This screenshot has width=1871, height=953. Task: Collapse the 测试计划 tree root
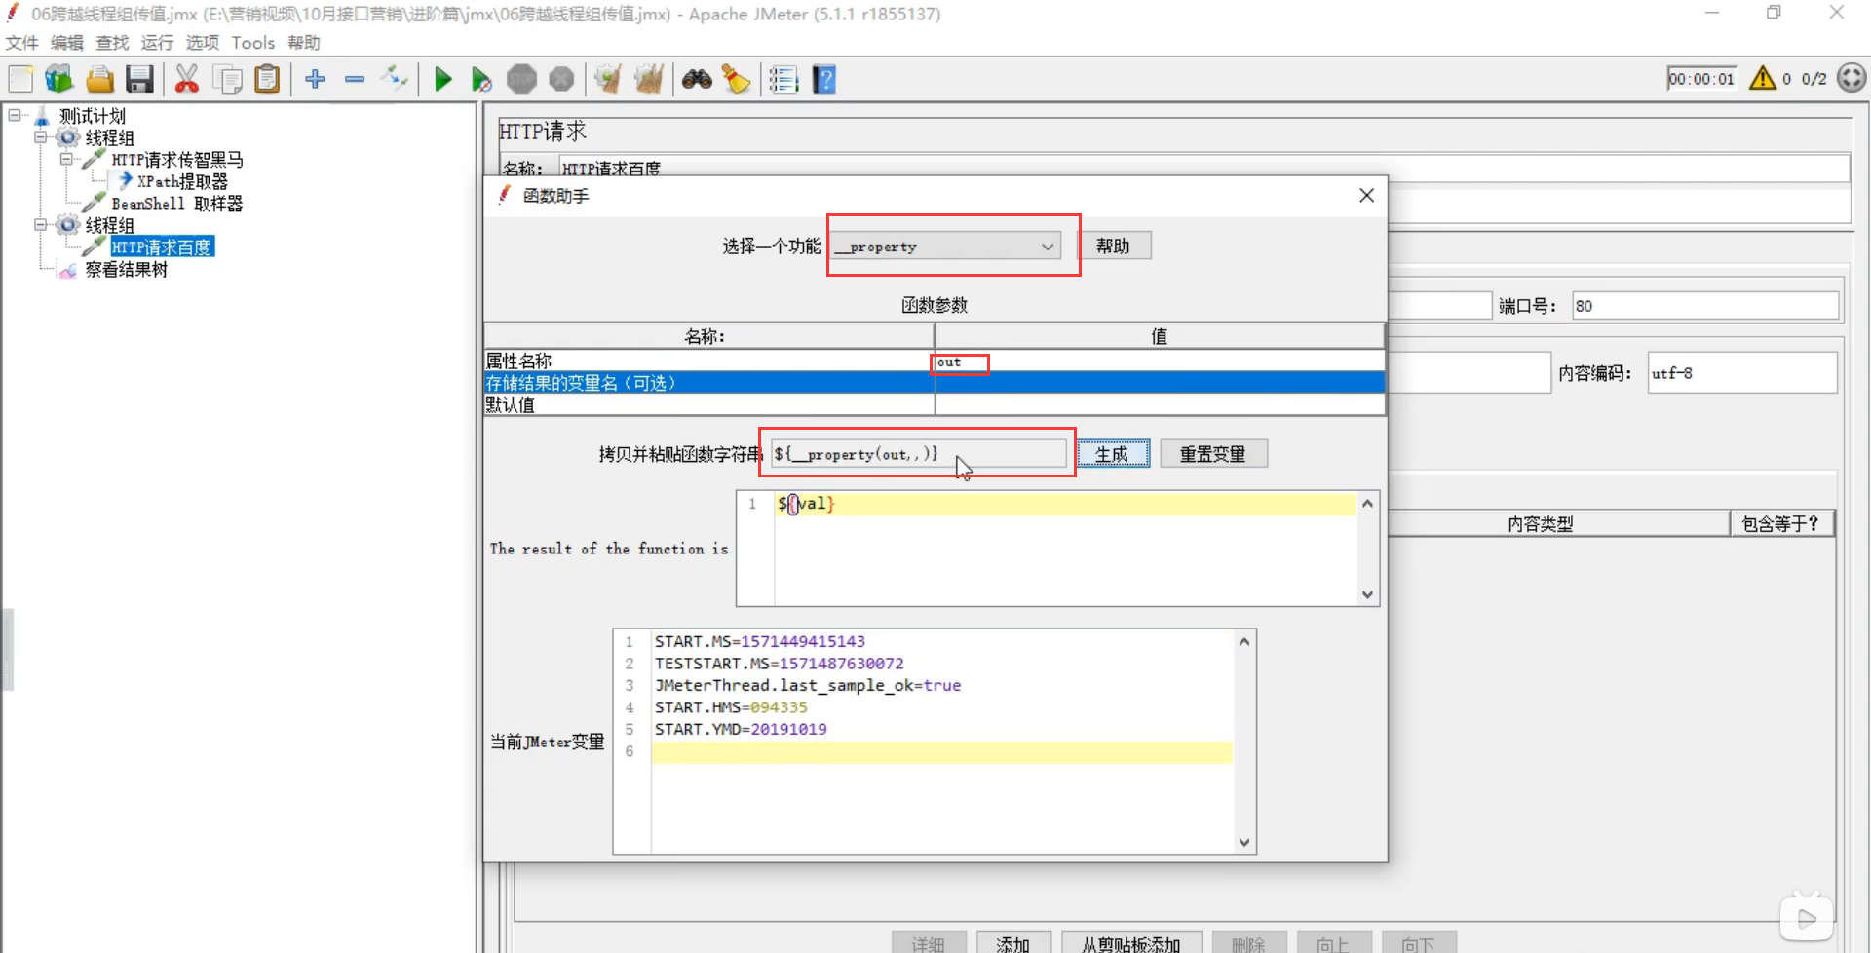coord(15,115)
